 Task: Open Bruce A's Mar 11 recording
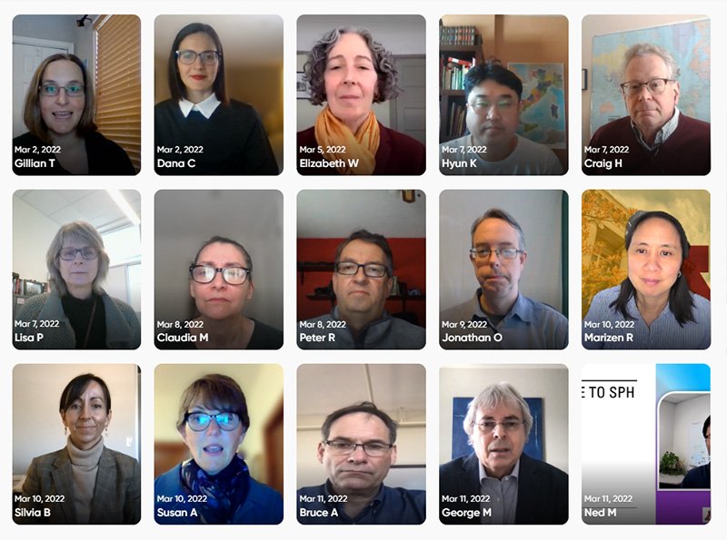pos(361,444)
